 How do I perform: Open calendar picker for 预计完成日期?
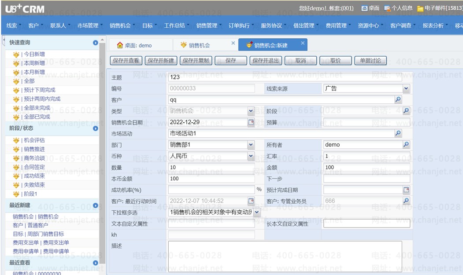click(x=406, y=190)
